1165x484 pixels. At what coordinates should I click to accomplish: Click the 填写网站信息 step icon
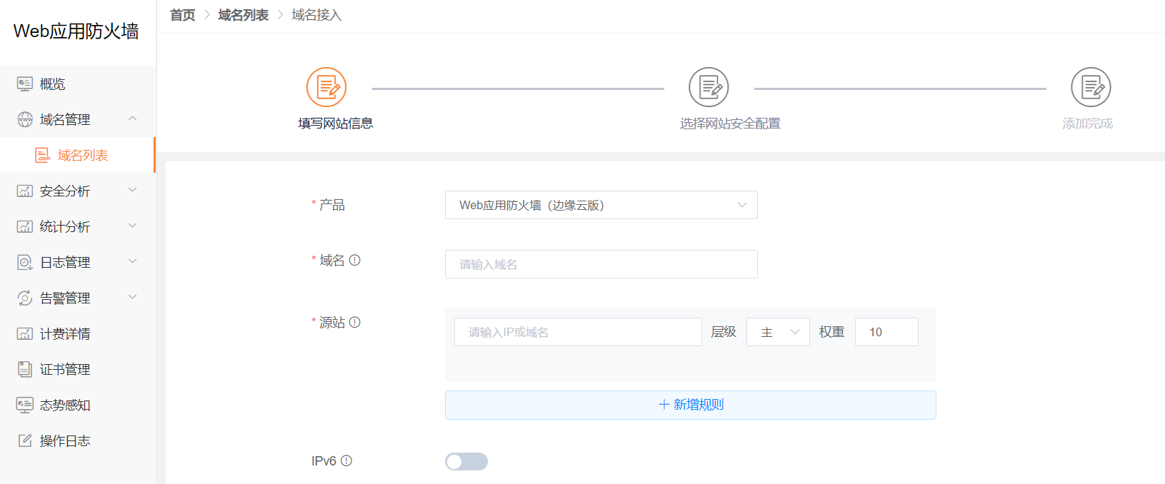326,87
